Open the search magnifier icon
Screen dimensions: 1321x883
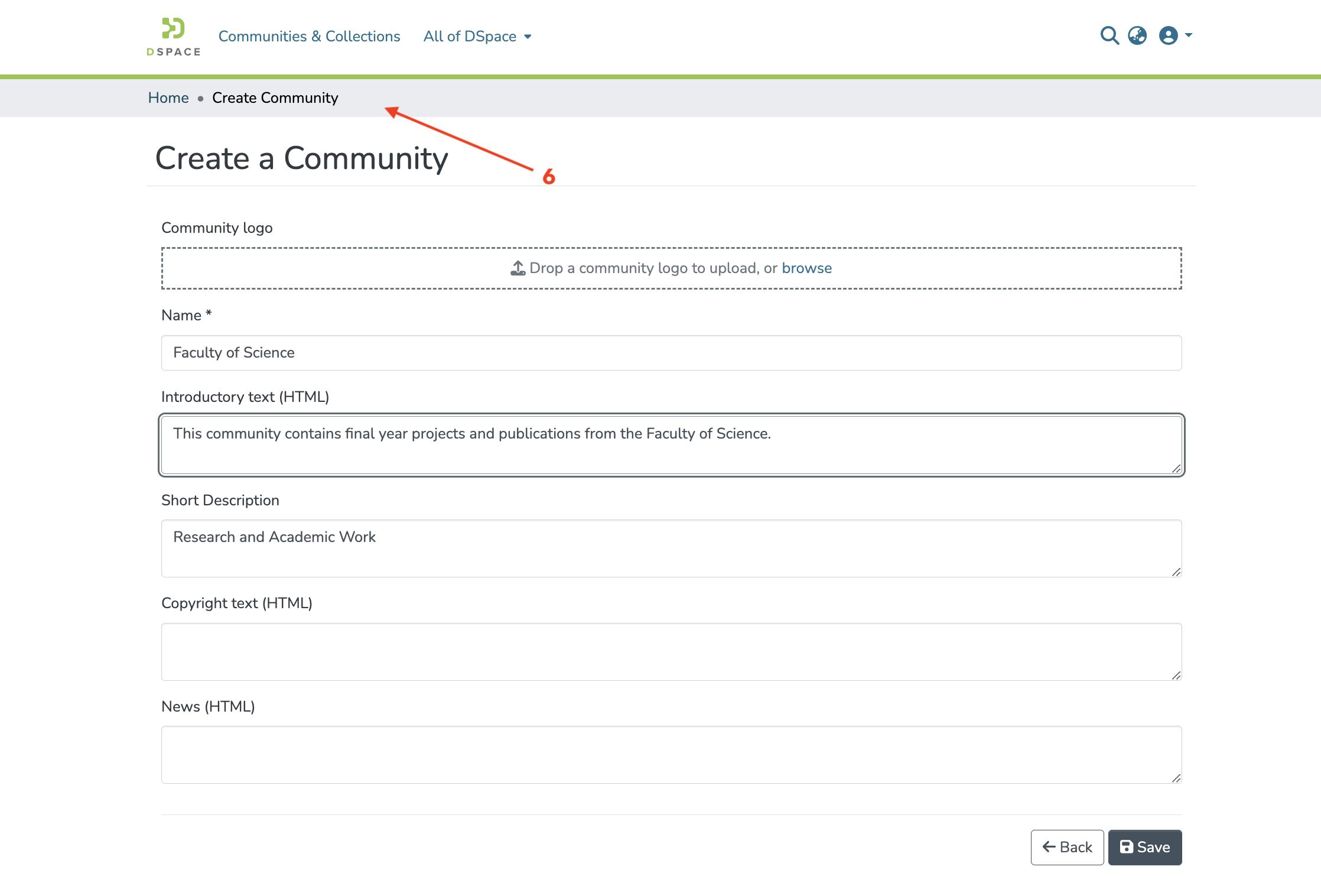[x=1109, y=36]
